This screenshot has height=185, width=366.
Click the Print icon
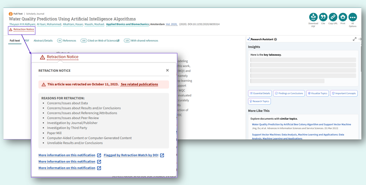pyautogui.click(x=343, y=17)
